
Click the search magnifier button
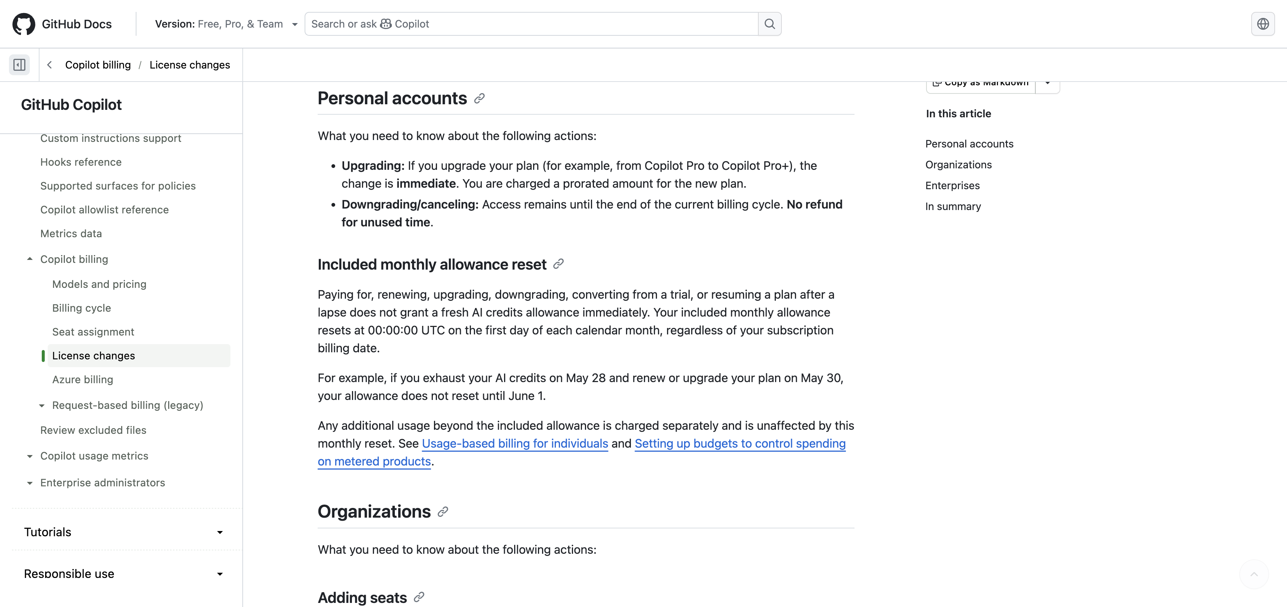pyautogui.click(x=770, y=24)
